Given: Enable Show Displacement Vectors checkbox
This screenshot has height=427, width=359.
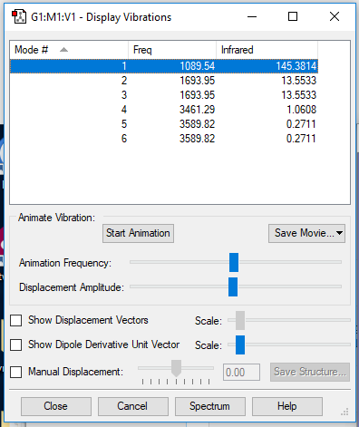Looking at the screenshot, I should (15, 320).
